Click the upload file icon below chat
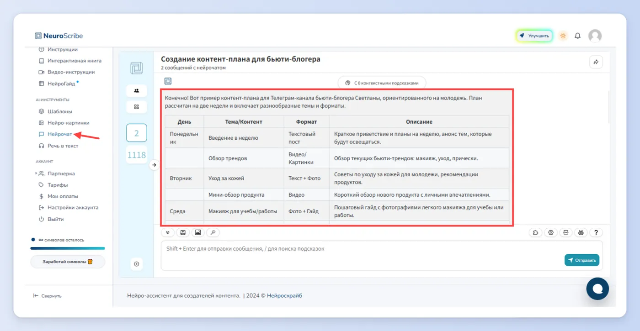 pyautogui.click(x=183, y=232)
